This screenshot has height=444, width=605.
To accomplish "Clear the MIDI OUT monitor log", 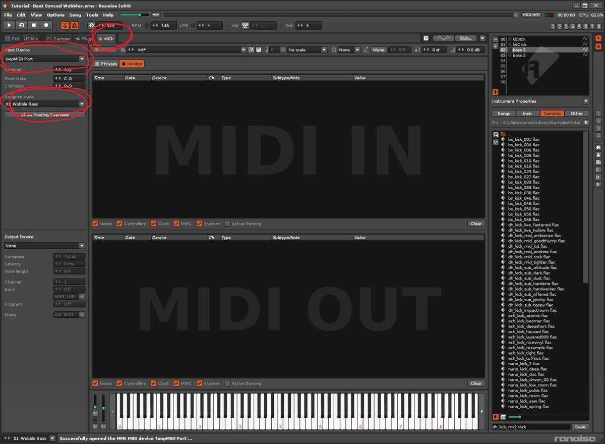I will (476, 383).
